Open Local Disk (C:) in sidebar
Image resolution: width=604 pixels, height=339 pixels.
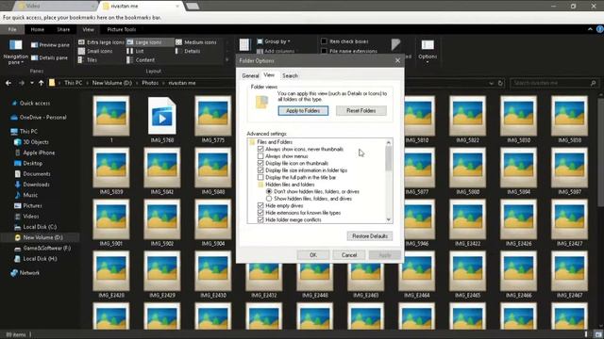pos(36,227)
